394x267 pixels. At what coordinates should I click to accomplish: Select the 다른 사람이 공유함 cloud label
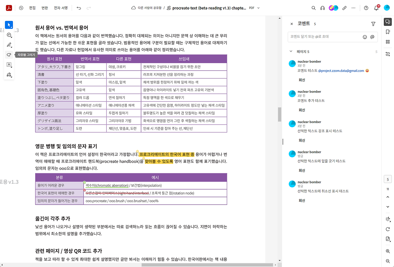coord(147,8)
